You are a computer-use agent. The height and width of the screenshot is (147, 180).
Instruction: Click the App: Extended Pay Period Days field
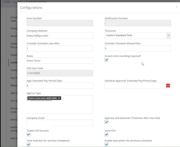(x=60, y=86)
